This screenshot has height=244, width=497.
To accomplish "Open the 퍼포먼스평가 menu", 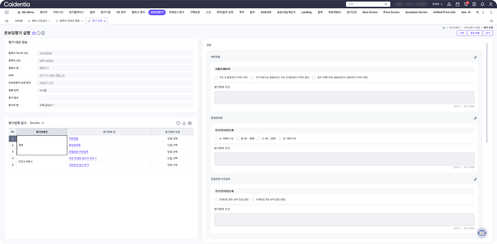I will 176,12.
